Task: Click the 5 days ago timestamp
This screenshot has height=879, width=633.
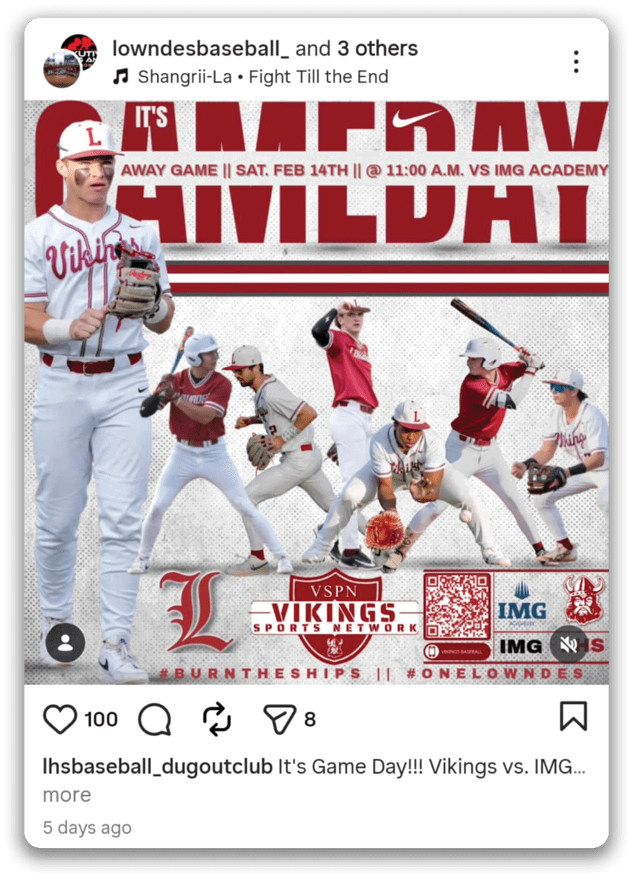Action: click(87, 827)
